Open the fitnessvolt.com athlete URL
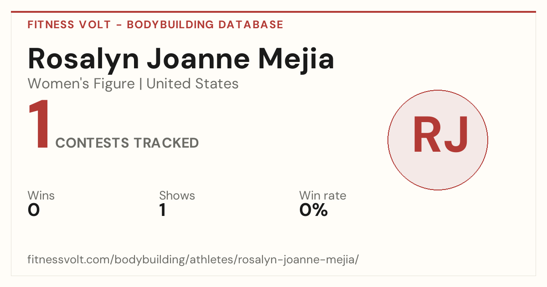Screen dimensions: 547x287 193,260
